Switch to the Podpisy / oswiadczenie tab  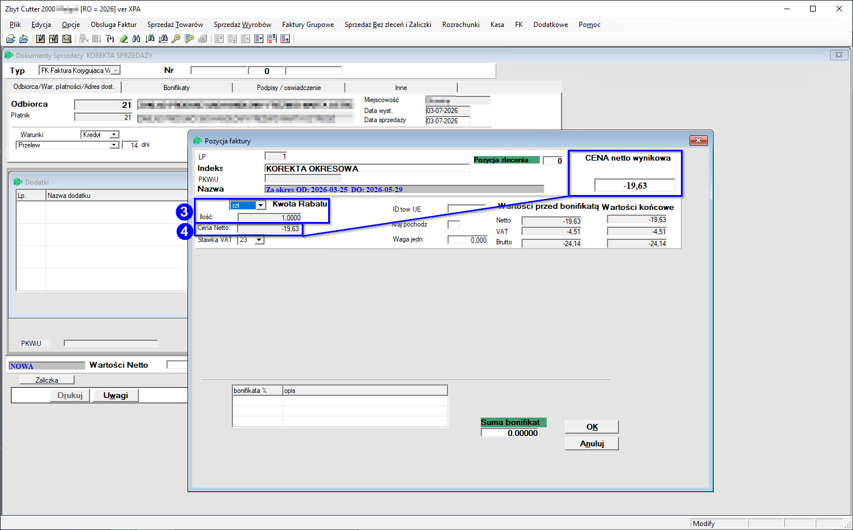(289, 88)
